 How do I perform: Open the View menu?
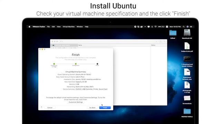coord(59,27)
